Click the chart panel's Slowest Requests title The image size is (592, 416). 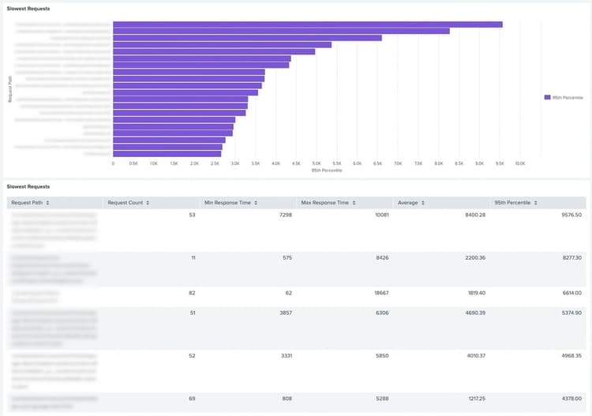(28, 9)
